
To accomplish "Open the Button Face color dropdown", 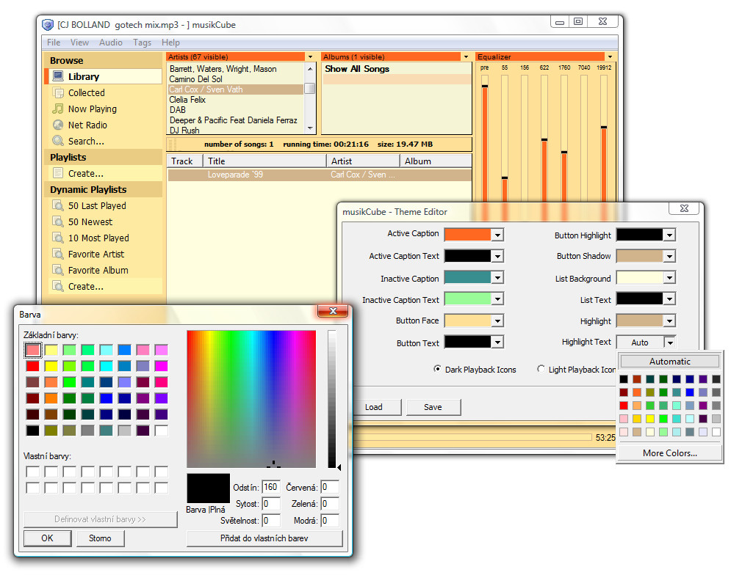I will coord(497,321).
